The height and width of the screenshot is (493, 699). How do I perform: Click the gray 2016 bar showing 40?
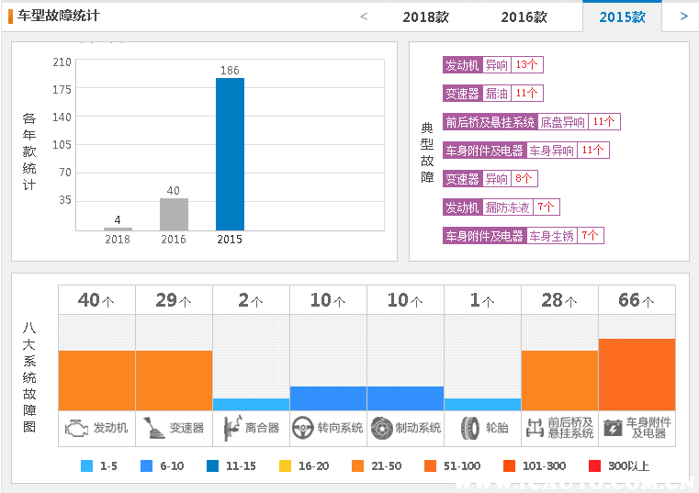(x=174, y=214)
